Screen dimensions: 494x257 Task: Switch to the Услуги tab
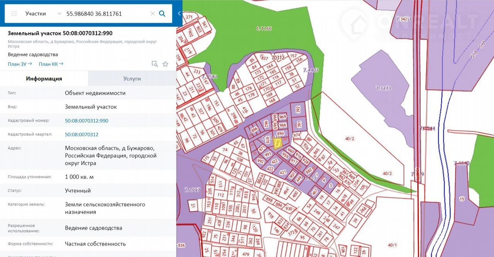pyautogui.click(x=132, y=78)
